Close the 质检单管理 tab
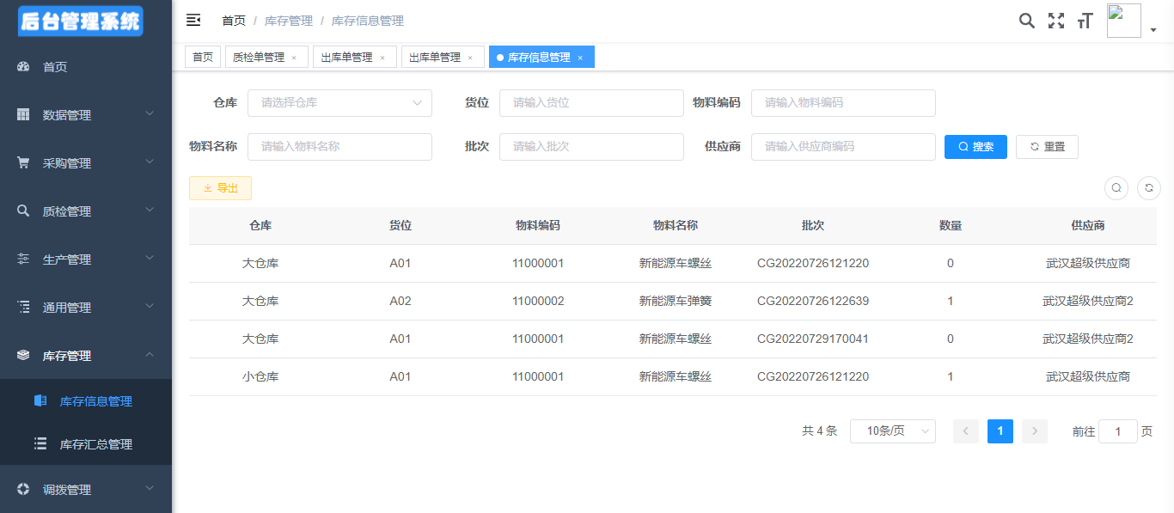 click(294, 58)
